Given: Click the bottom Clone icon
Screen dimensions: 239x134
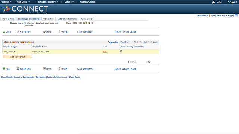Looking at the screenshot, I should click(44, 68).
